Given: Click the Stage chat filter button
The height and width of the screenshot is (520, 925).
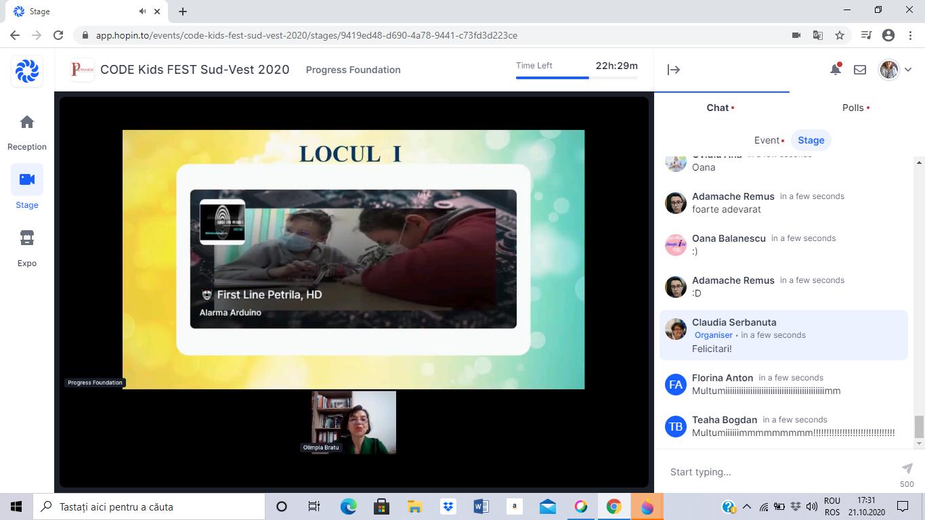Looking at the screenshot, I should coord(811,140).
